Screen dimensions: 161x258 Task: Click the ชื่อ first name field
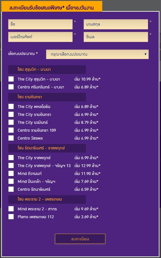point(40,24)
